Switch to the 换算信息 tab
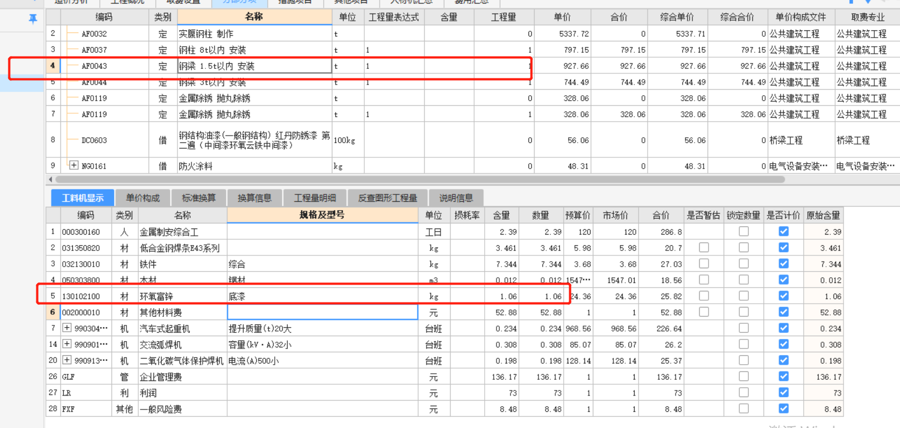 [x=255, y=198]
